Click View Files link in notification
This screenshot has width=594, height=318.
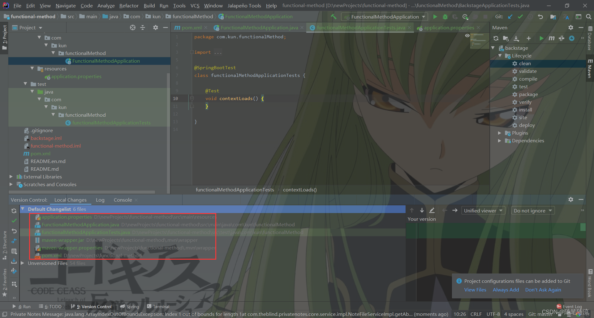pyautogui.click(x=475, y=290)
